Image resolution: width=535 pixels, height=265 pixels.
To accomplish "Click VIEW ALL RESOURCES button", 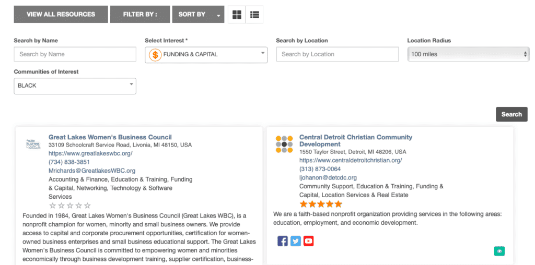I will click(61, 14).
